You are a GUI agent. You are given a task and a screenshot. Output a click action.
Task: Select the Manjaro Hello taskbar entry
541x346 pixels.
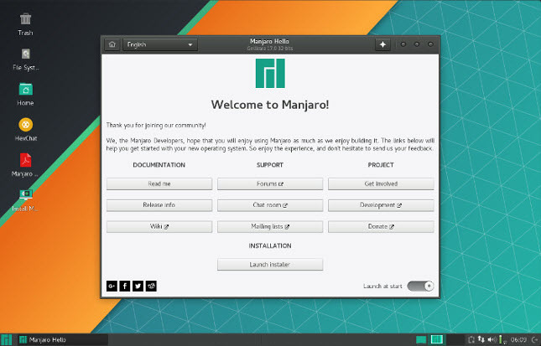point(62,340)
